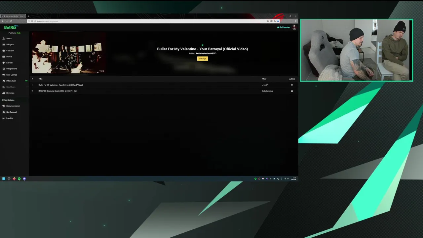The height and width of the screenshot is (238, 423).
Task: Select the song row 'Bullet For My Valentine - Your Betrayal'
Action: (x=164, y=85)
